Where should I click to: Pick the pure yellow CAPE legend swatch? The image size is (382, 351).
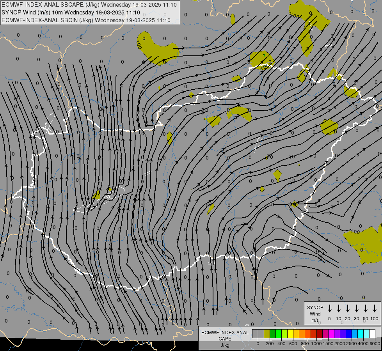click(x=290, y=333)
